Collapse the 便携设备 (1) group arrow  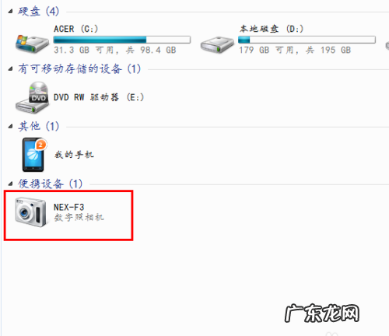[x=10, y=184]
